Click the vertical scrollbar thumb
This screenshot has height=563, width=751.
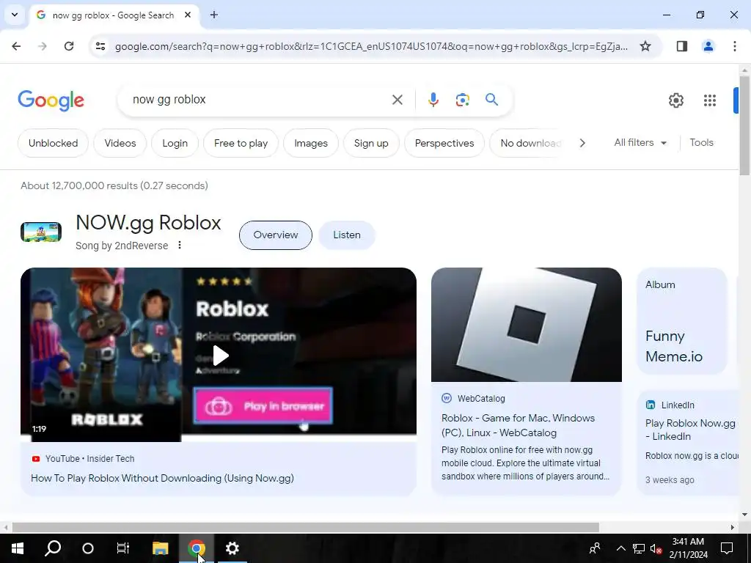click(x=744, y=125)
